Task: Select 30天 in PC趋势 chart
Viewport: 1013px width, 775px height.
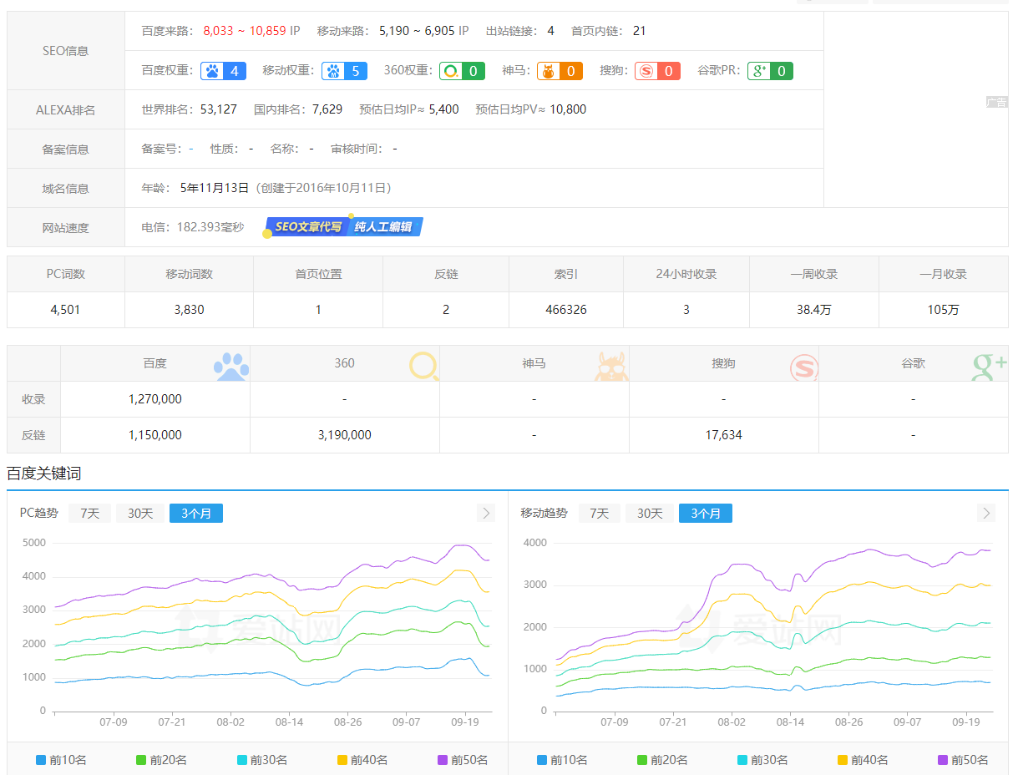Action: coord(140,513)
